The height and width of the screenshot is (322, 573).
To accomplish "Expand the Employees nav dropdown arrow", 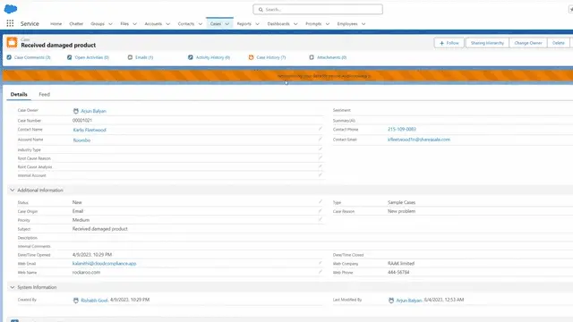I will coord(363,24).
